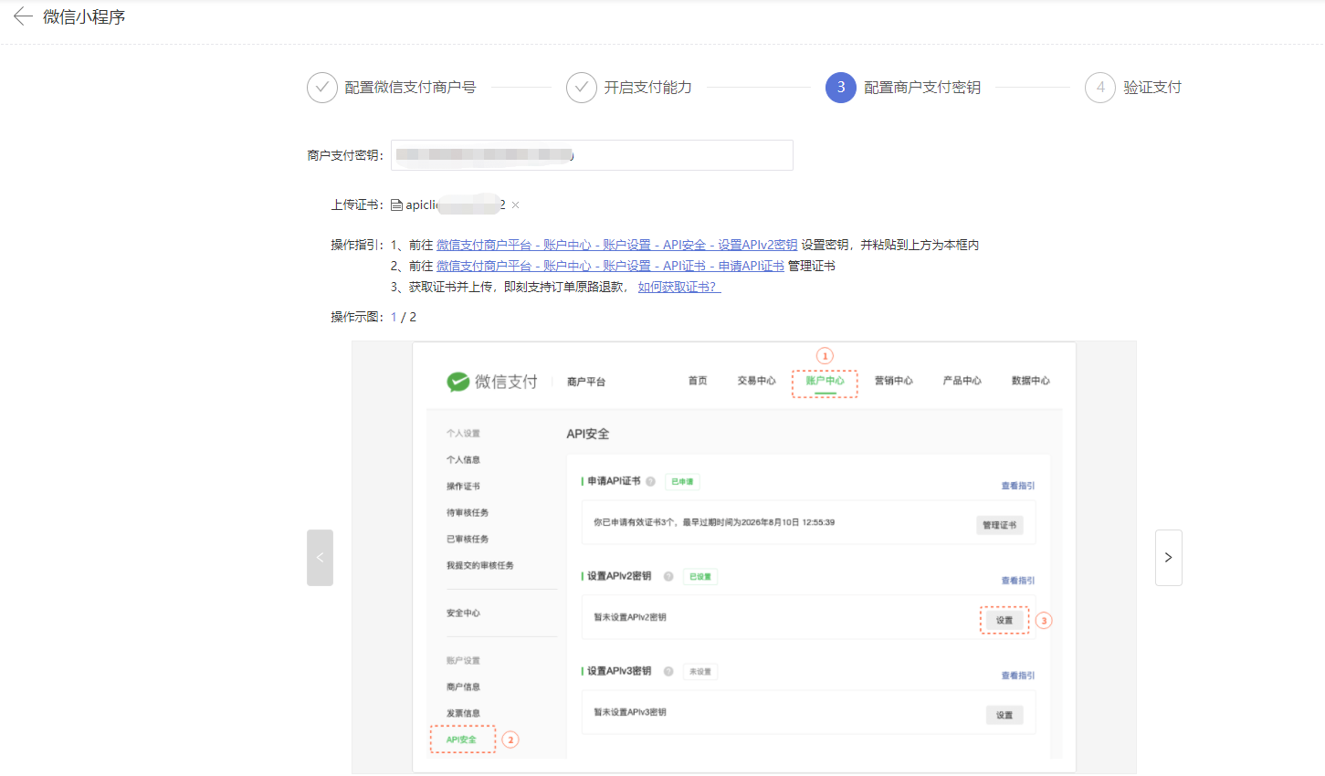Remove the uploaded apiclient certificate file
This screenshot has width=1325, height=776.
(515, 205)
